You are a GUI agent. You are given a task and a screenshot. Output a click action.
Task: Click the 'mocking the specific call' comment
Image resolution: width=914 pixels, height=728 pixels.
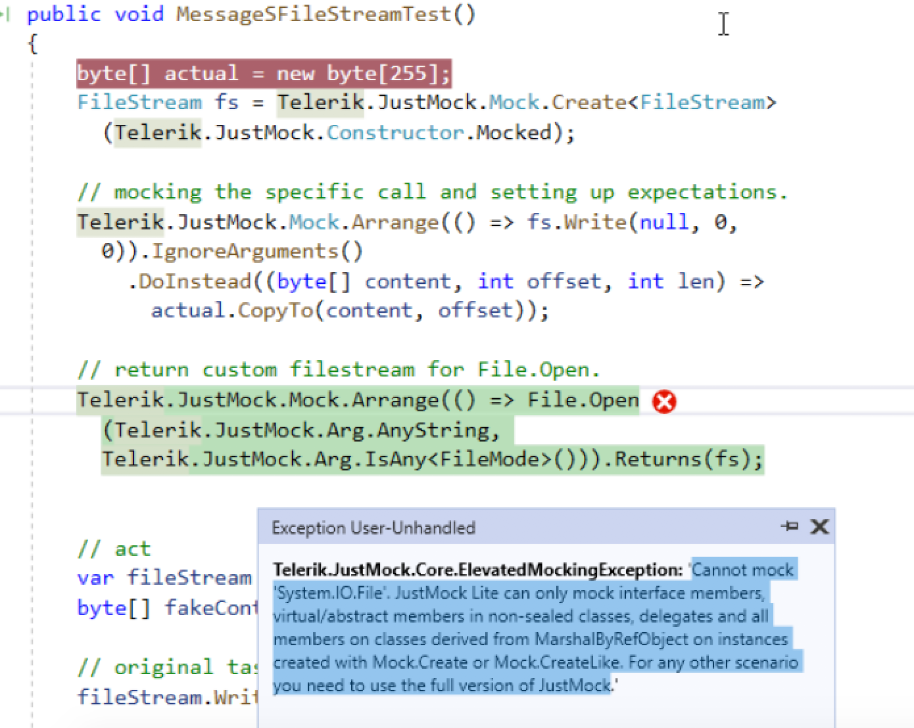point(432,192)
